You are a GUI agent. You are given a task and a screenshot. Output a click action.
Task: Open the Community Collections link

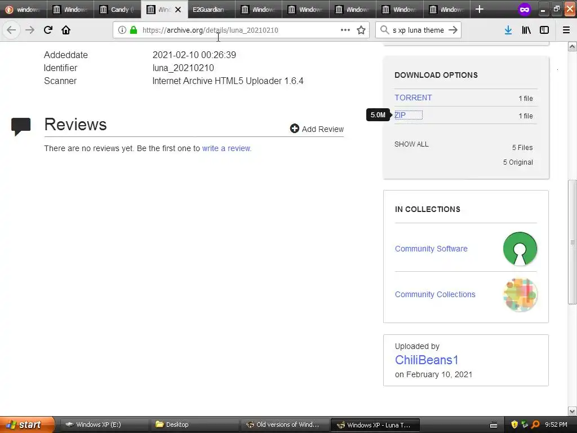click(435, 294)
